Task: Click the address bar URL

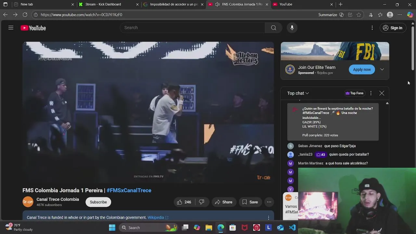Action: click(81, 15)
